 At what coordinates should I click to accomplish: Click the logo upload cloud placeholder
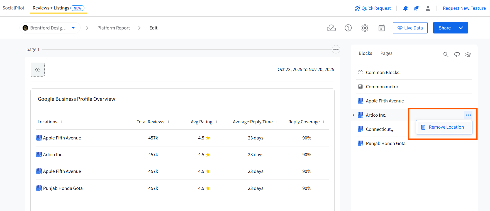coord(38,70)
